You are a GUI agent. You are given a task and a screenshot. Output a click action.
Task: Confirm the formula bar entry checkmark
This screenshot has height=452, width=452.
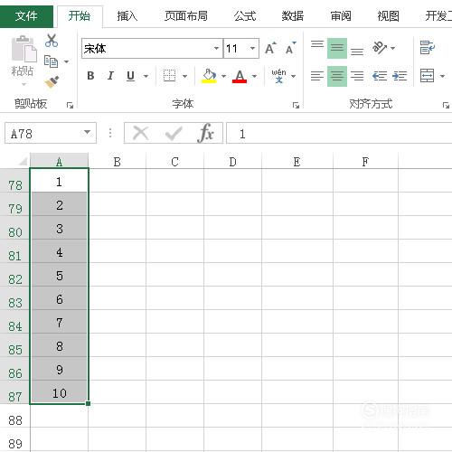click(x=174, y=133)
